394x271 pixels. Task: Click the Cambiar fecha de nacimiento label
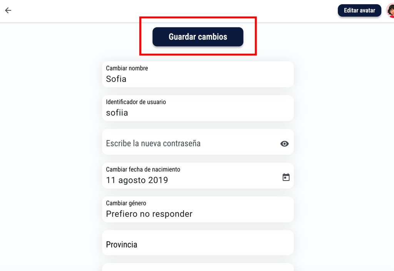pyautogui.click(x=143, y=169)
